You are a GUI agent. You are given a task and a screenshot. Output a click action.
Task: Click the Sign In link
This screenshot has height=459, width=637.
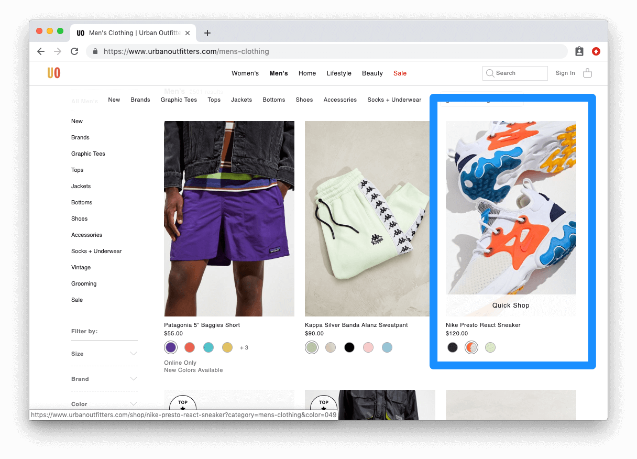pyautogui.click(x=565, y=73)
